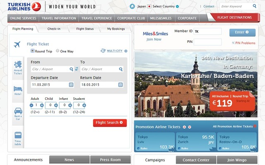265x165 pixels.
Task: Click the Japan flag icon
Action: click(x=149, y=7)
